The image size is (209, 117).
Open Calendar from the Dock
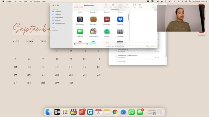point(98,112)
